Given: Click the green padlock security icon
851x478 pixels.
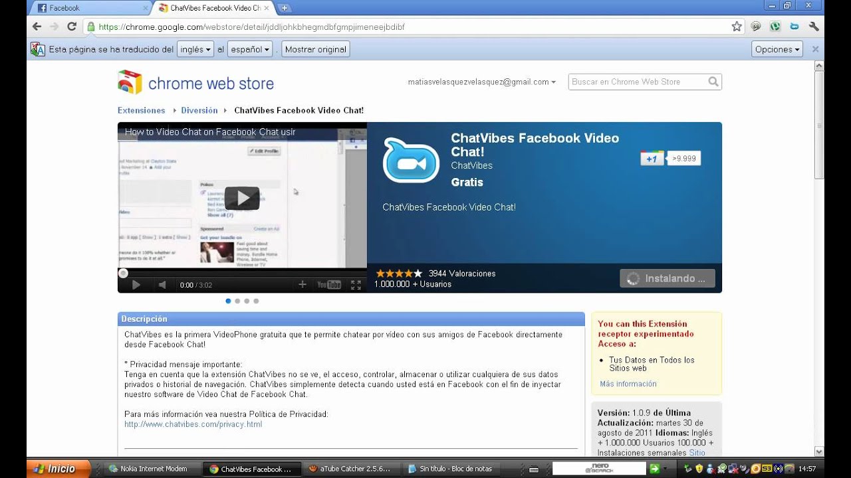Looking at the screenshot, I should pyautogui.click(x=91, y=27).
